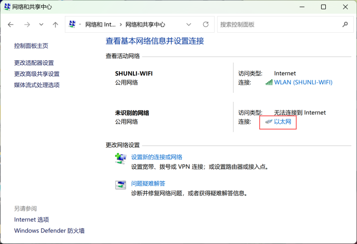Click the '查看基本网络信息并设置连接' heading
Viewport: 357px width, 244px height.
coord(155,41)
